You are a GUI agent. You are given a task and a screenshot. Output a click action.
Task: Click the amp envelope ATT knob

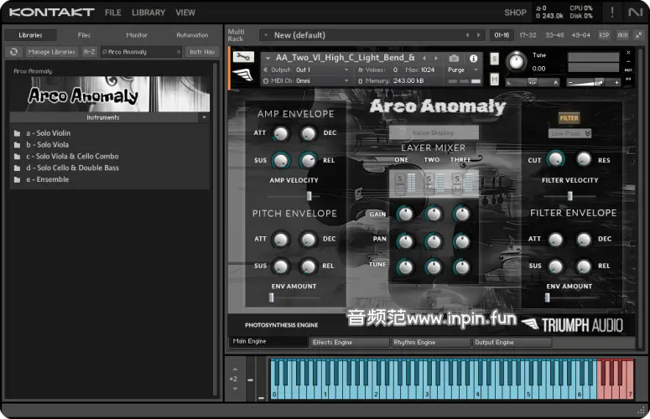[x=281, y=133]
